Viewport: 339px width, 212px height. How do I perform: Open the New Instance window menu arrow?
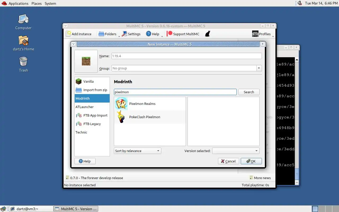tap(74, 44)
